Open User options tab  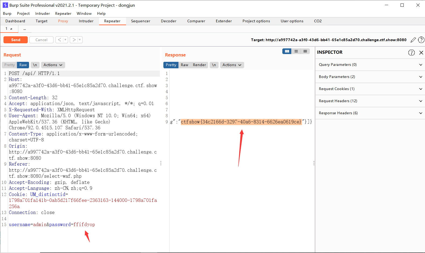pos(292,21)
